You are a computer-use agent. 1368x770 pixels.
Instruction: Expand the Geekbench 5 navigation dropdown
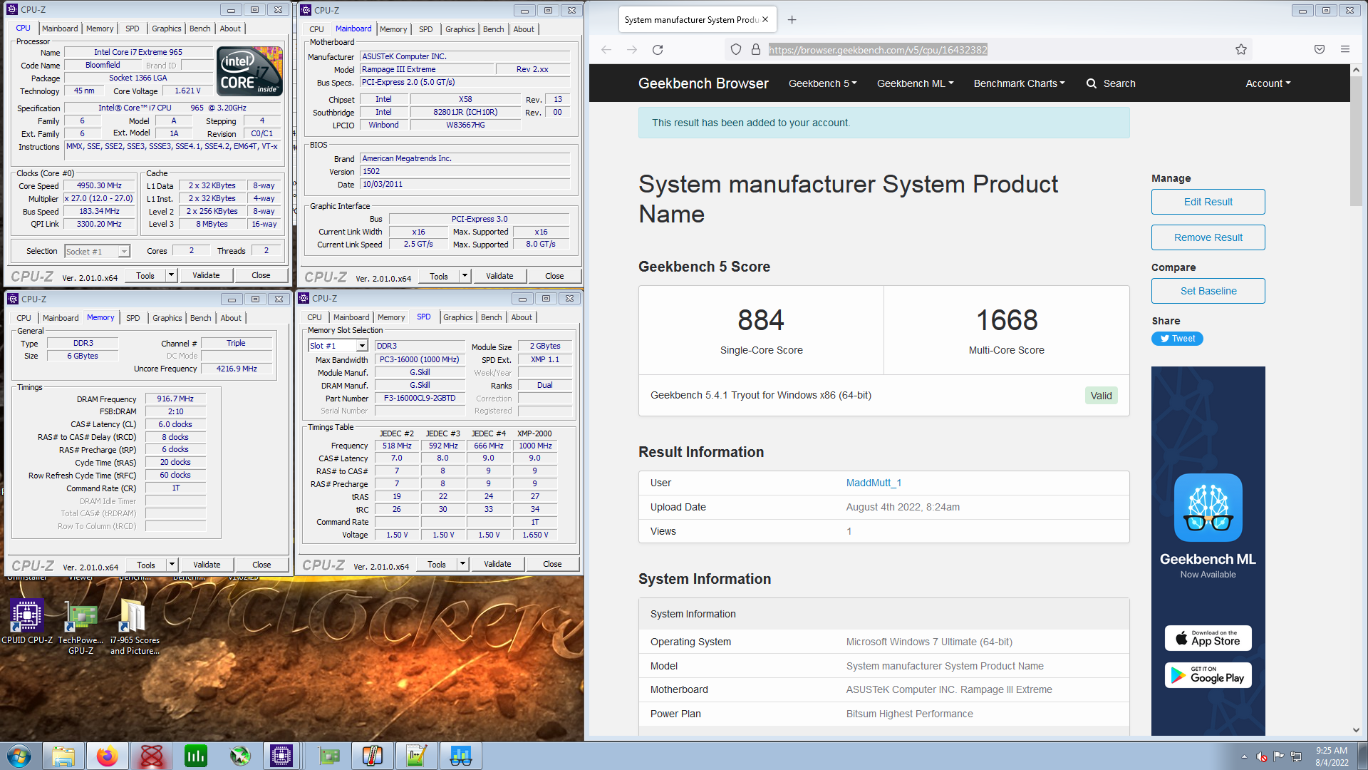coord(822,83)
